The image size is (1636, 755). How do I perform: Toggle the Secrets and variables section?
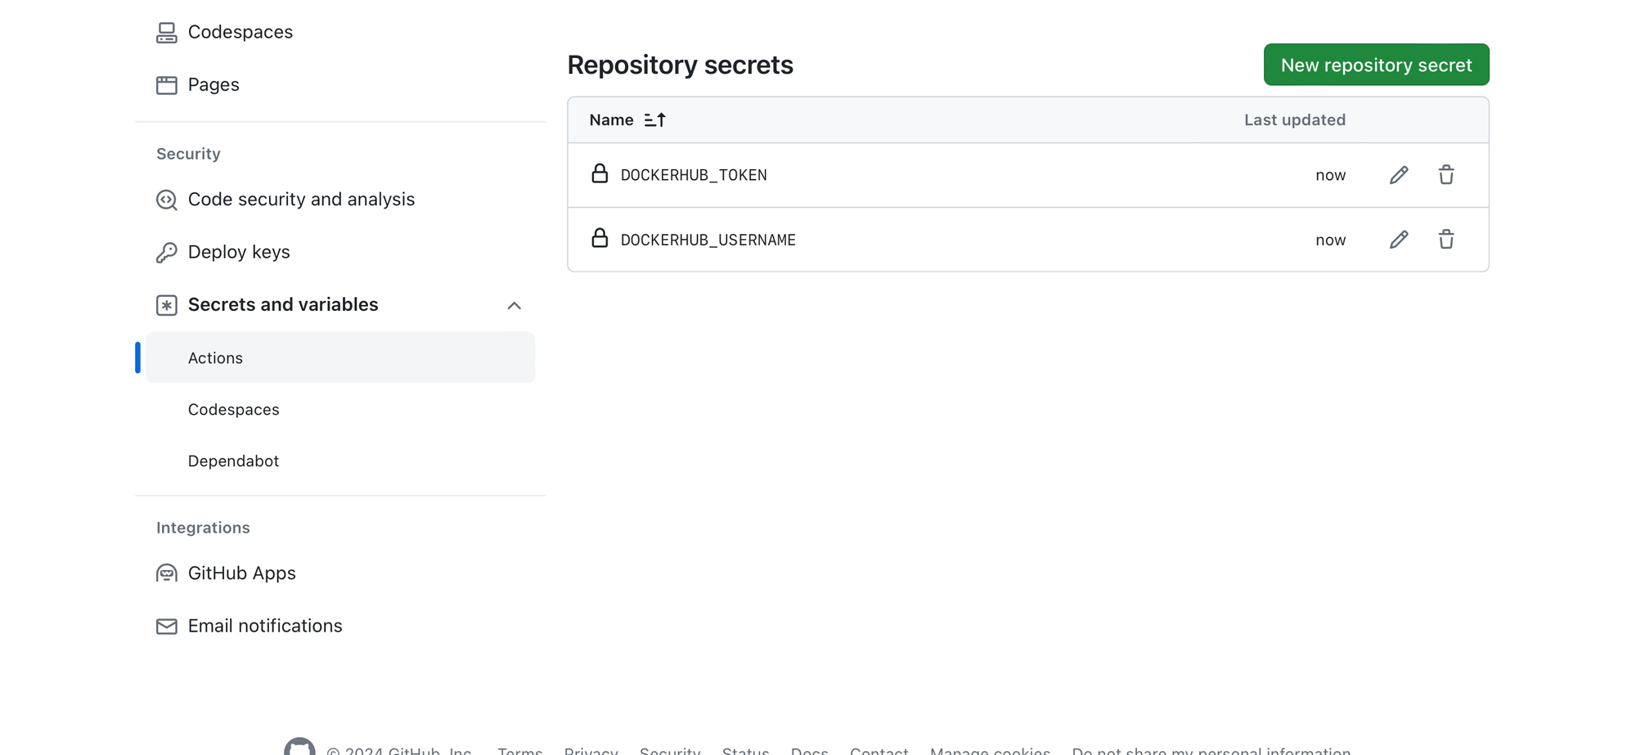283,305
